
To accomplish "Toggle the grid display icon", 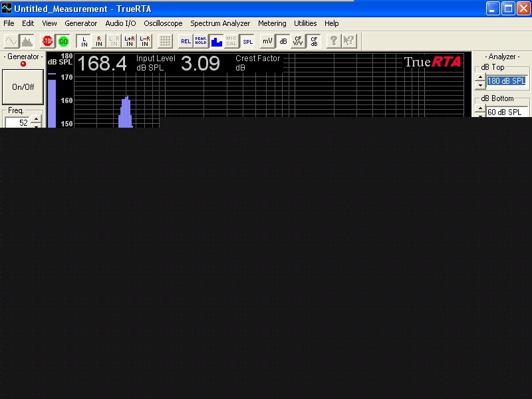I will pos(165,41).
